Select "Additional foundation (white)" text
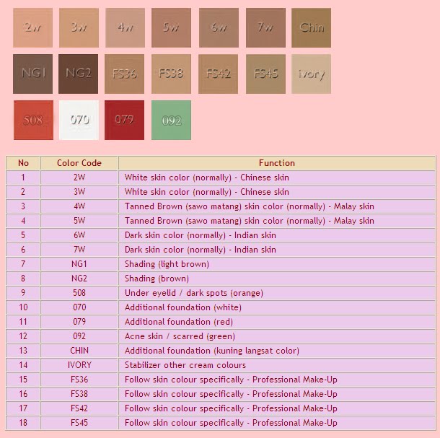440x438 pixels. pyautogui.click(x=183, y=307)
